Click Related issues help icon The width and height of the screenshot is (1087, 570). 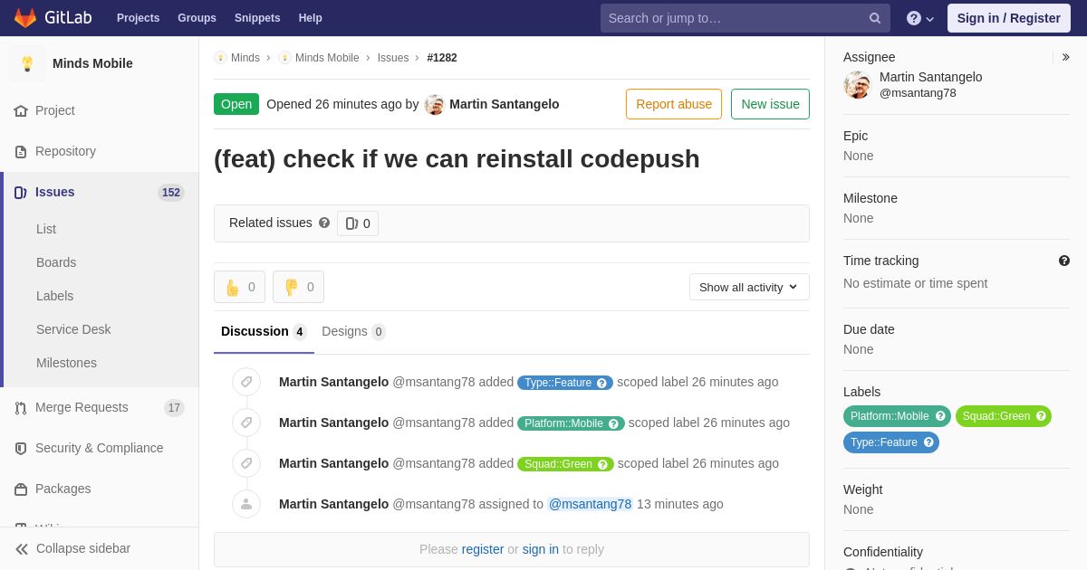point(324,223)
